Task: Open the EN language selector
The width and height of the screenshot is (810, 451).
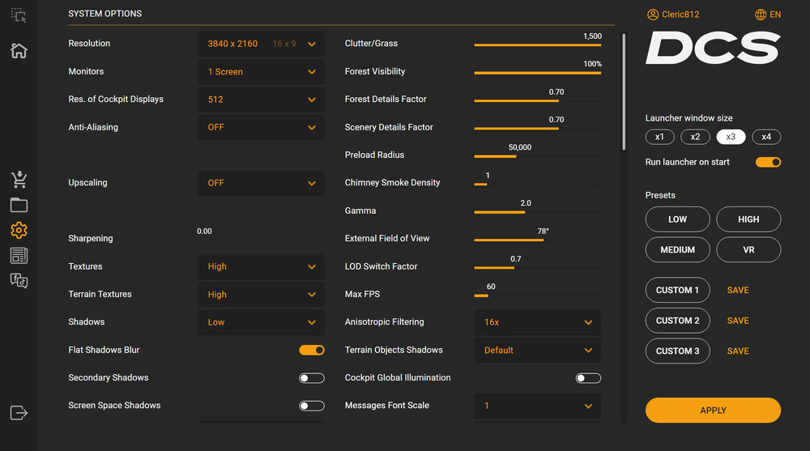Action: tap(768, 15)
